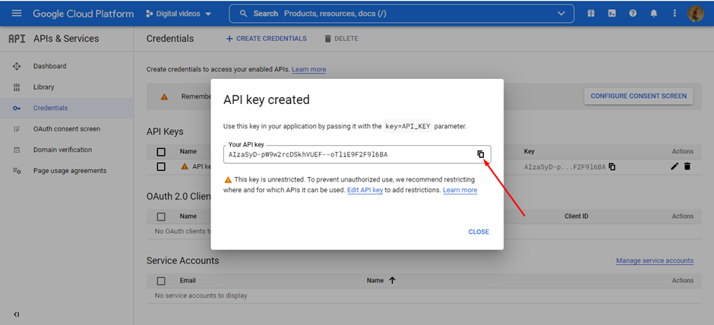
Task: Click the search magnifier icon
Action: [x=244, y=14]
